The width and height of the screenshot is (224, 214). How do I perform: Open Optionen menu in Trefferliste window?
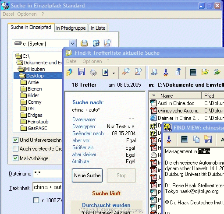coord(92,61)
